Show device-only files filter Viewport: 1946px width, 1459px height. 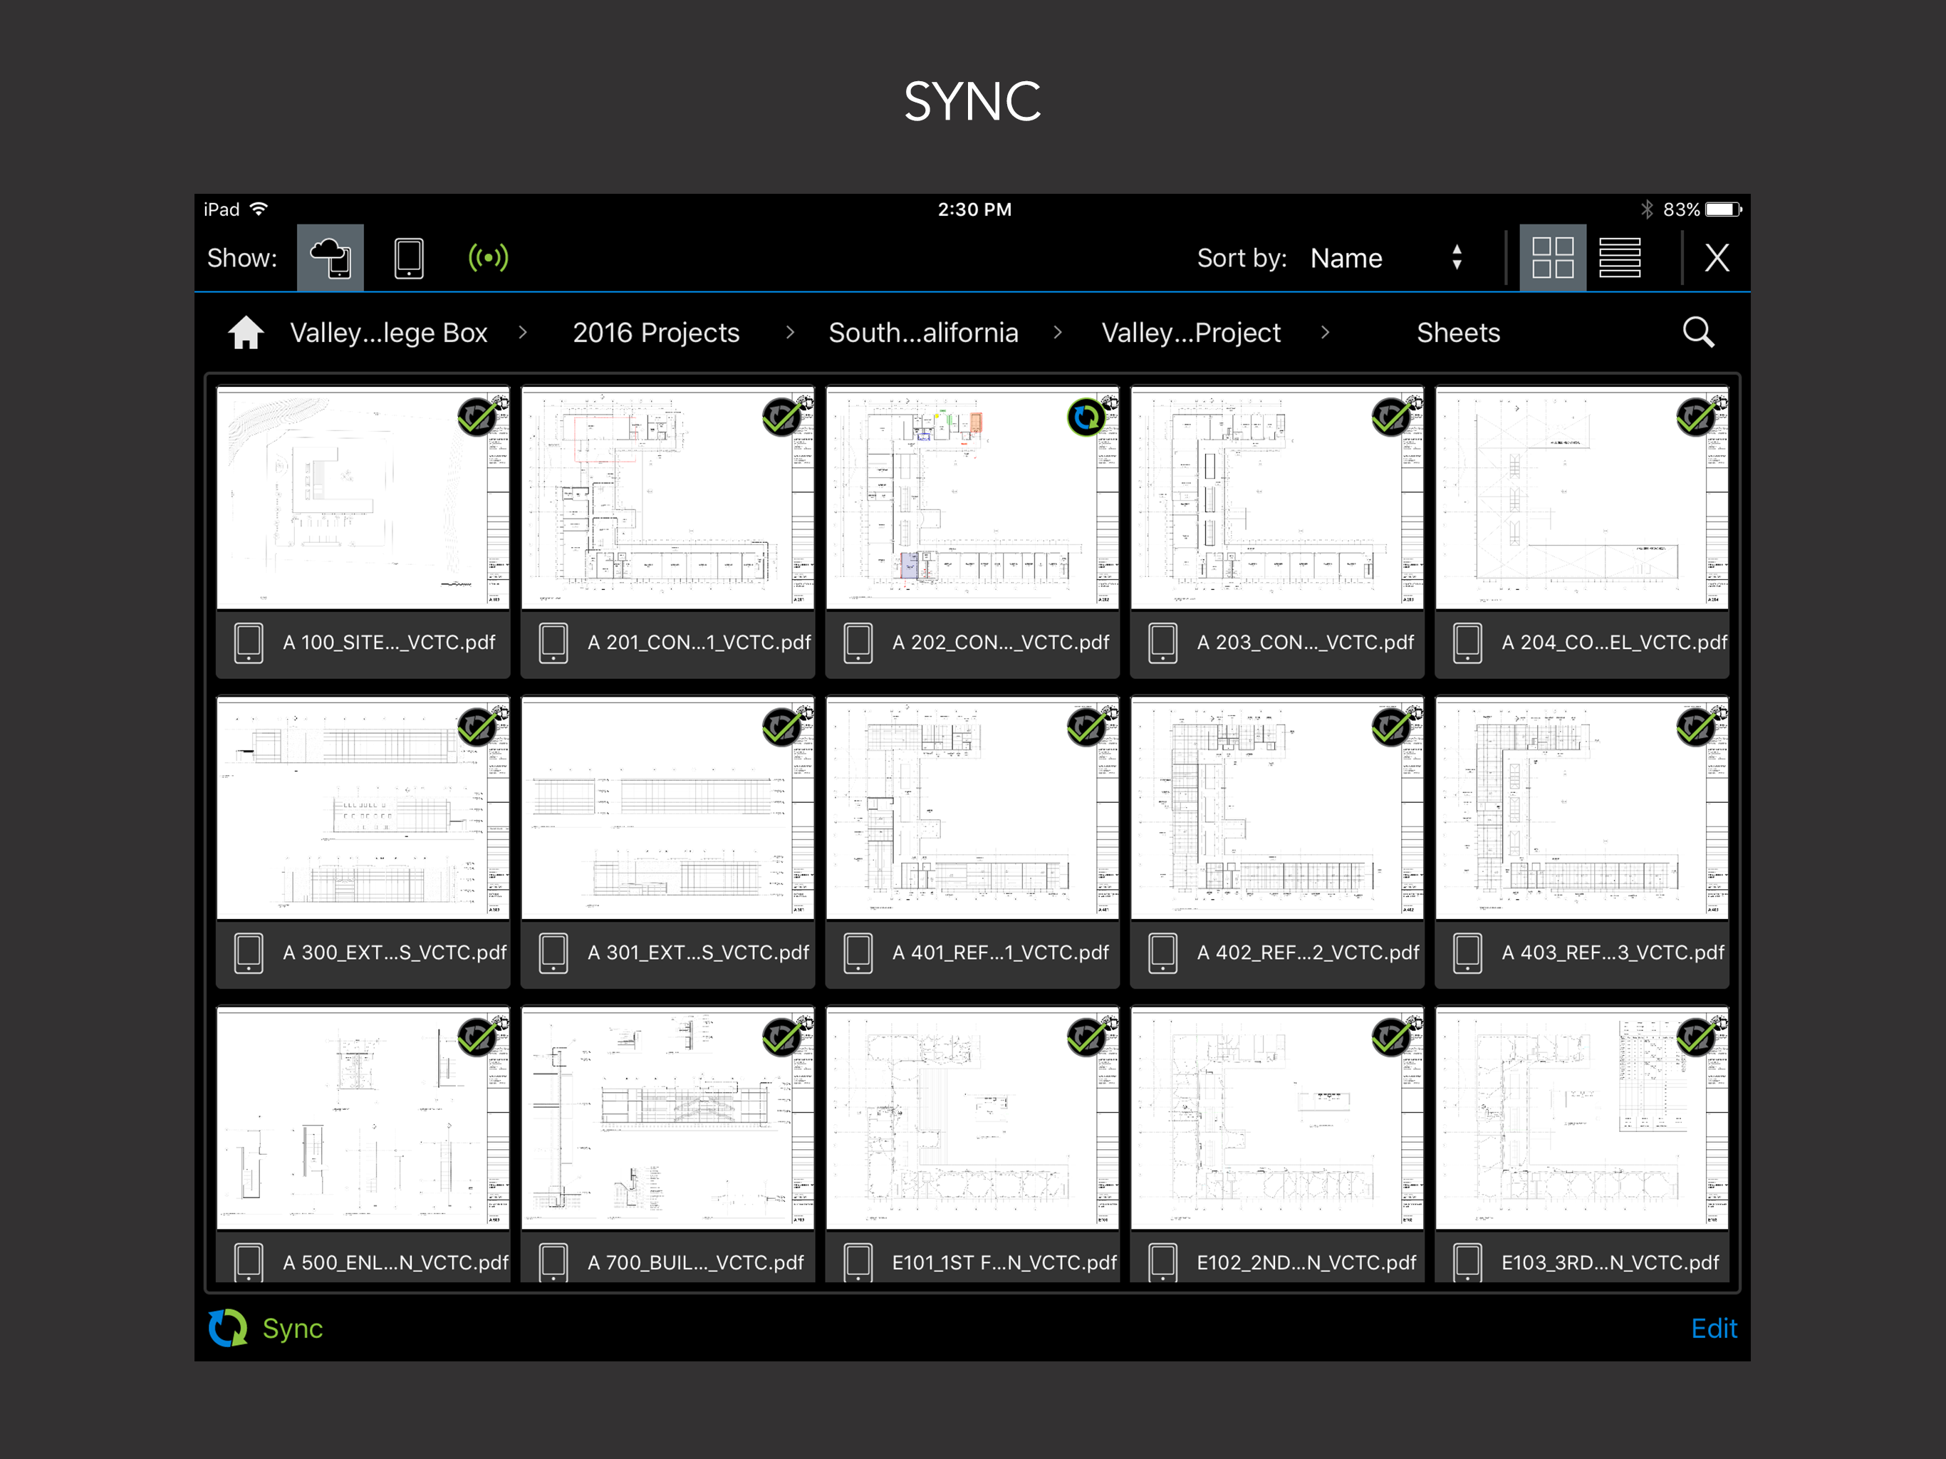tap(408, 258)
